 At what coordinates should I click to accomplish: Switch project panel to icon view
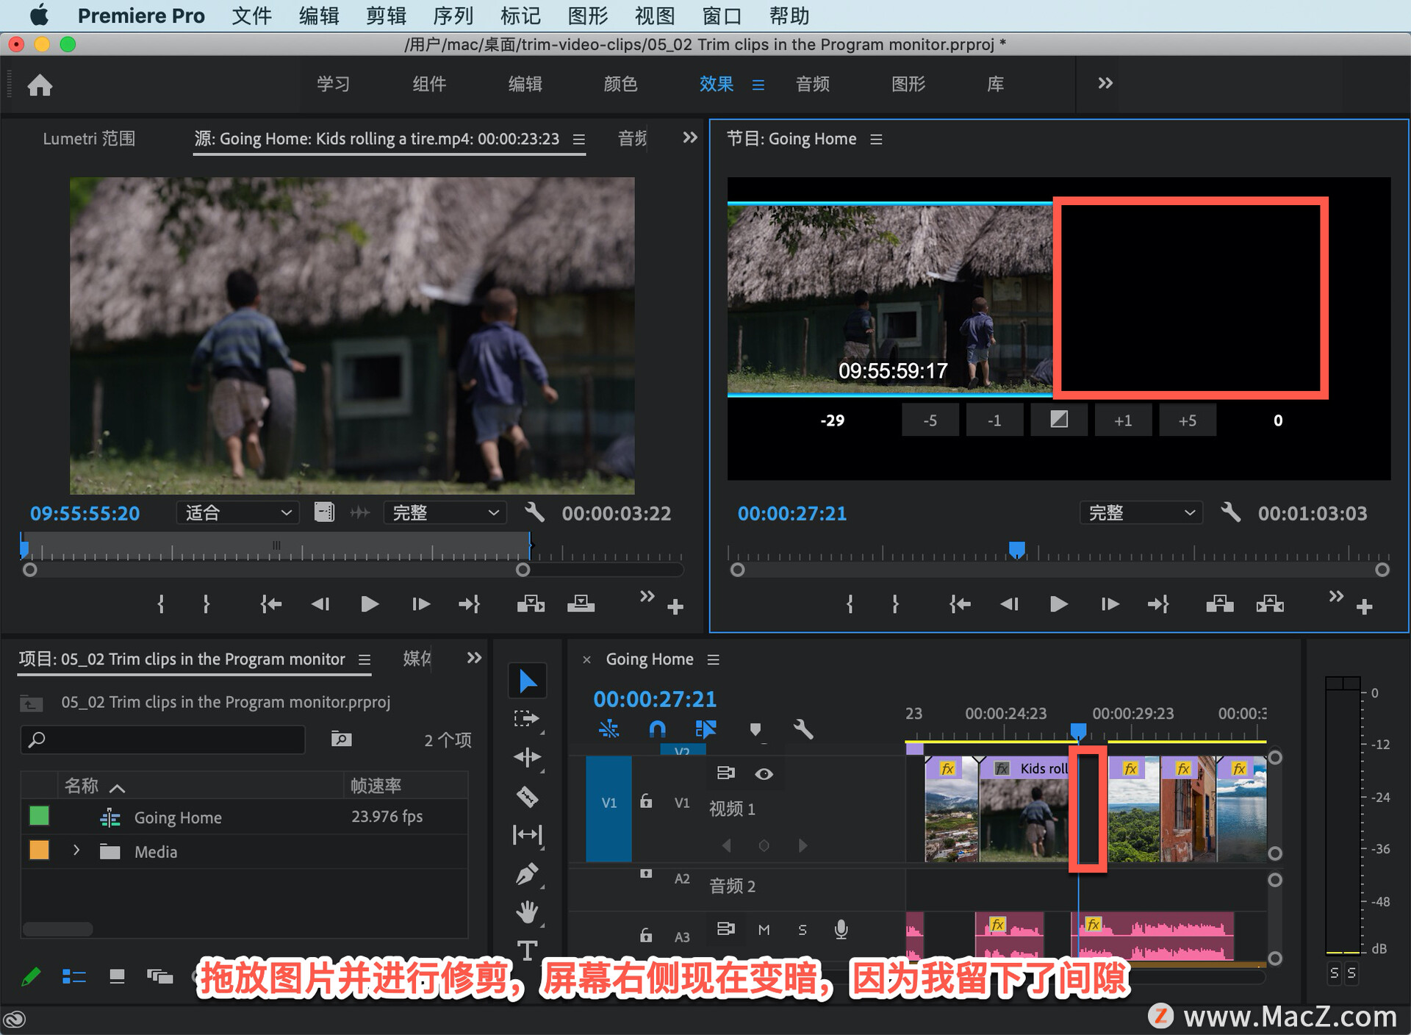coord(117,976)
